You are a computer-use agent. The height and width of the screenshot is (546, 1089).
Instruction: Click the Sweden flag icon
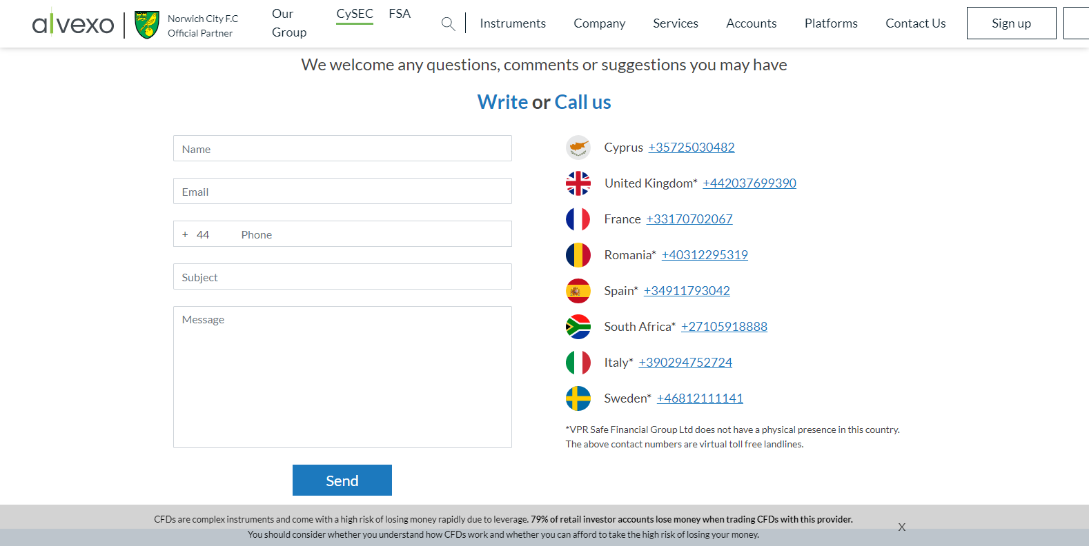tap(578, 398)
